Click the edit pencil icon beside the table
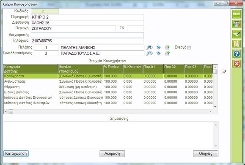 pos(224,72)
